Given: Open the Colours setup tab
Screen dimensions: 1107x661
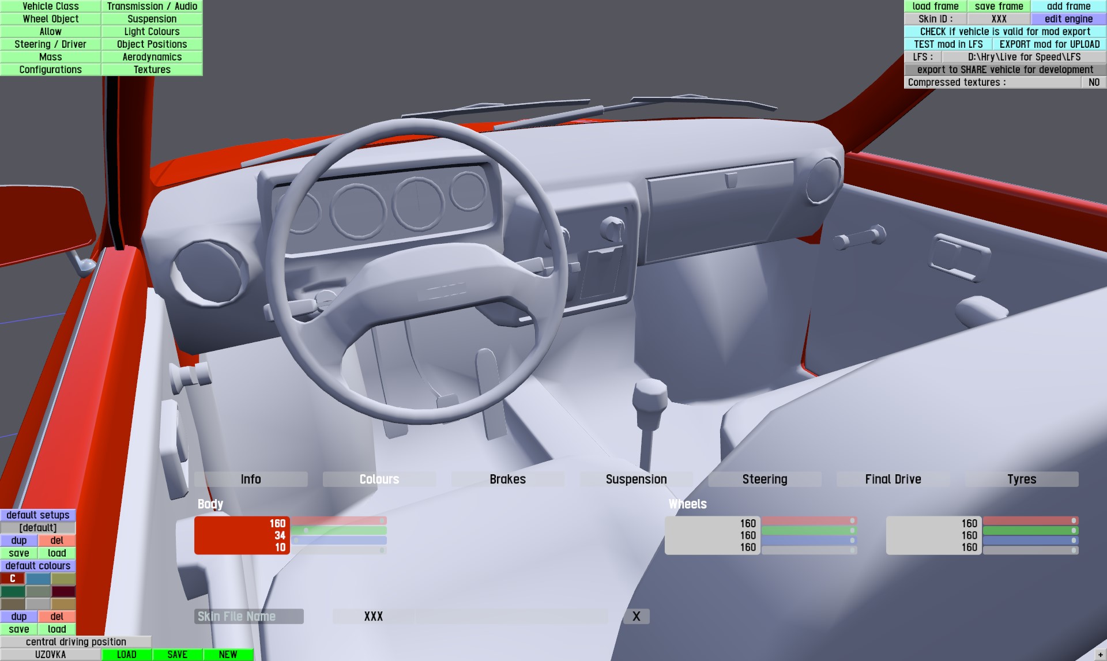Looking at the screenshot, I should coord(379,479).
